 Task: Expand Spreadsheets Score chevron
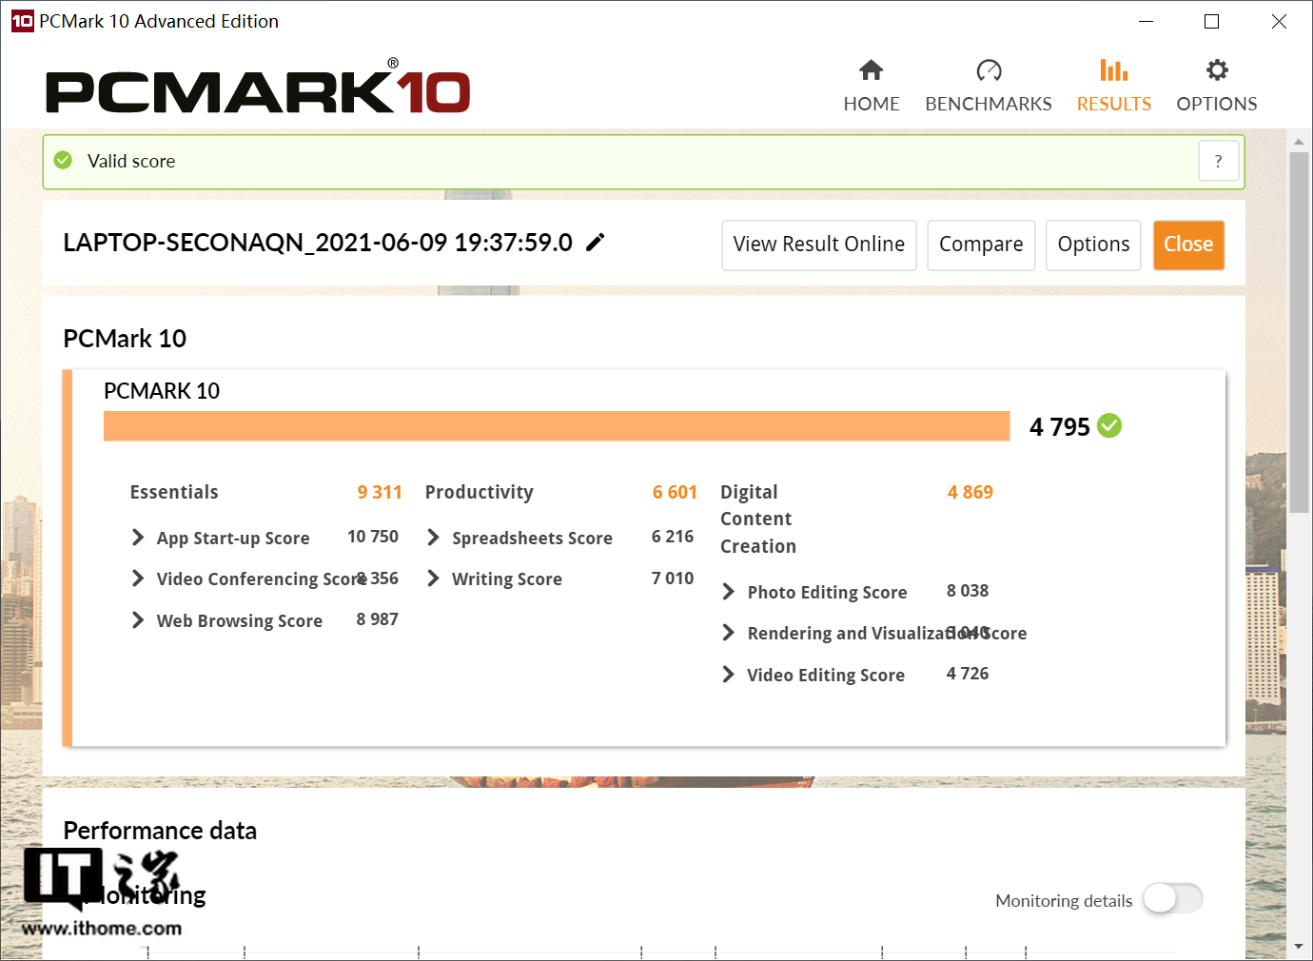click(434, 538)
